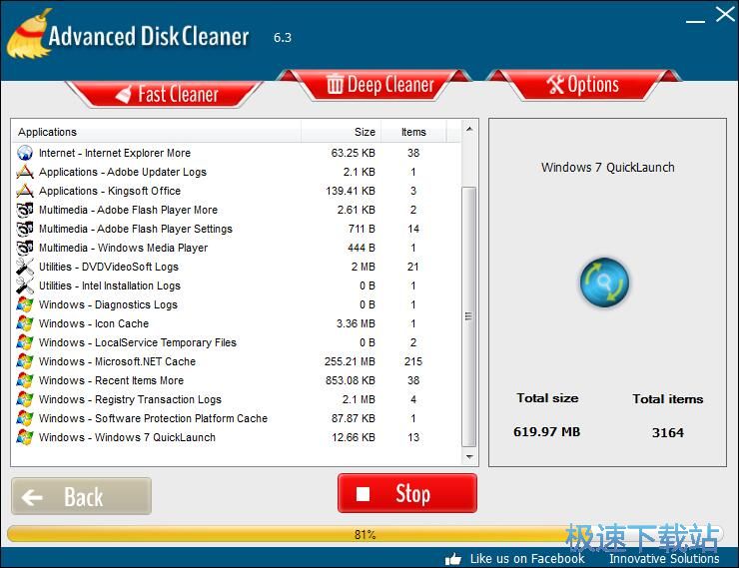
Task: Click the Kingsoft Office row icon
Action: [25, 191]
